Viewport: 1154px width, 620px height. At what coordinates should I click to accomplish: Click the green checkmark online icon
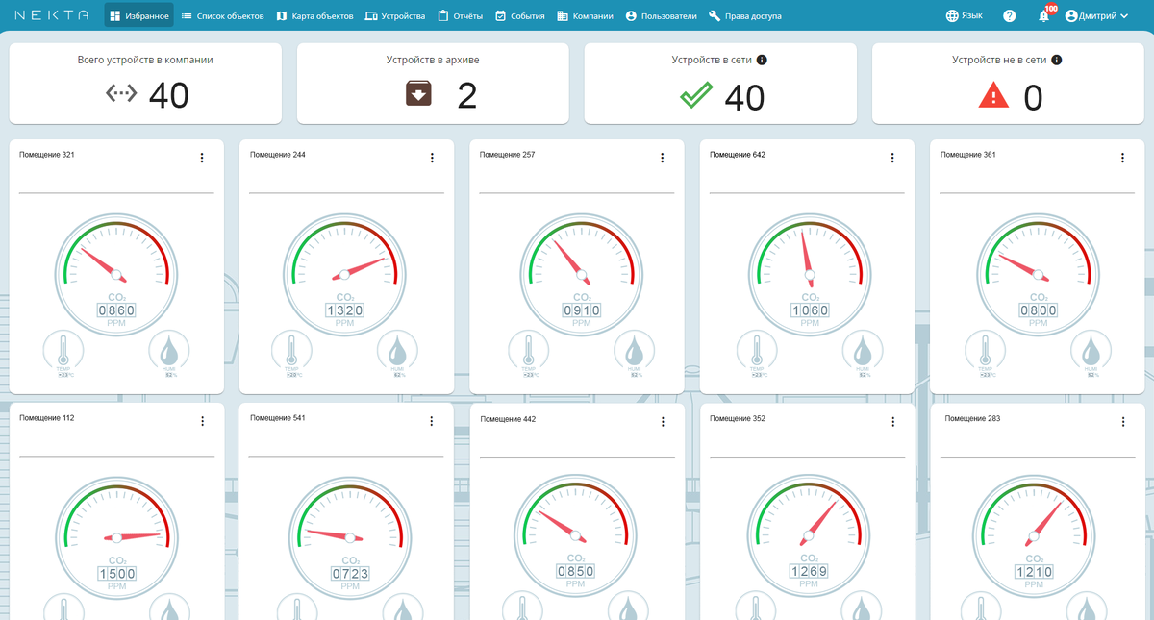695,95
